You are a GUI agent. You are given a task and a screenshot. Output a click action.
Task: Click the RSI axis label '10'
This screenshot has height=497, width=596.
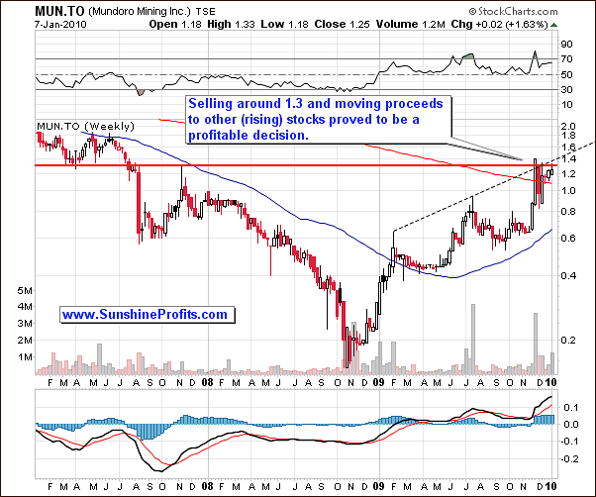566,105
